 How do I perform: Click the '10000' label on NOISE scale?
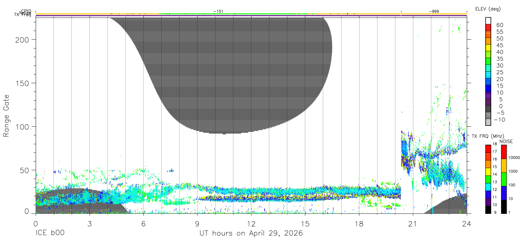(515, 157)
